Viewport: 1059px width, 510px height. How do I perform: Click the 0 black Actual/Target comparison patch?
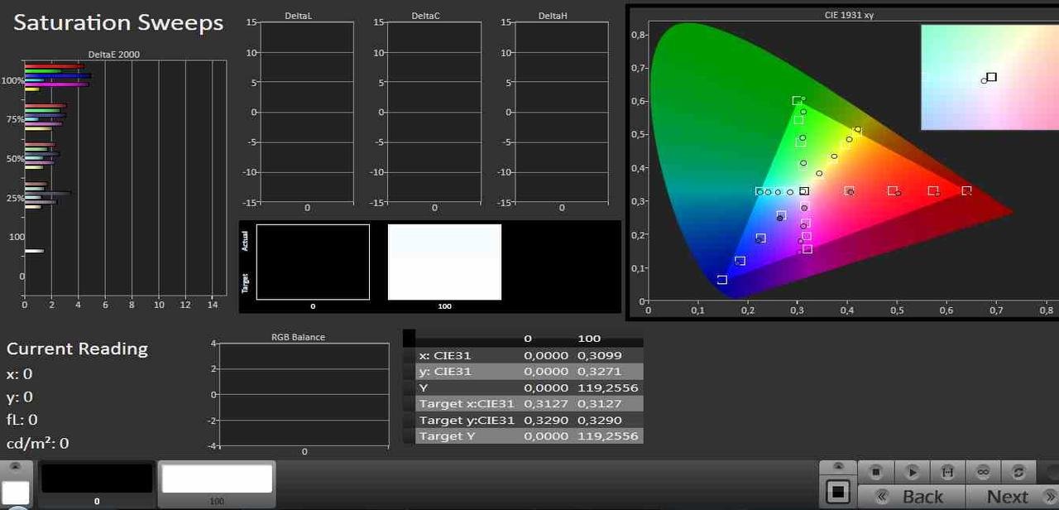coord(313,262)
